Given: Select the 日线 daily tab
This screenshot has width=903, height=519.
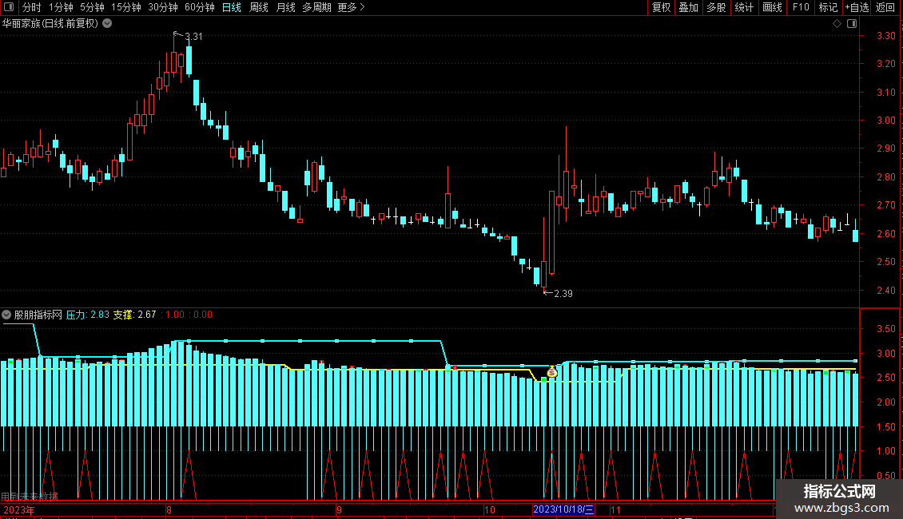Looking at the screenshot, I should coord(232,7).
